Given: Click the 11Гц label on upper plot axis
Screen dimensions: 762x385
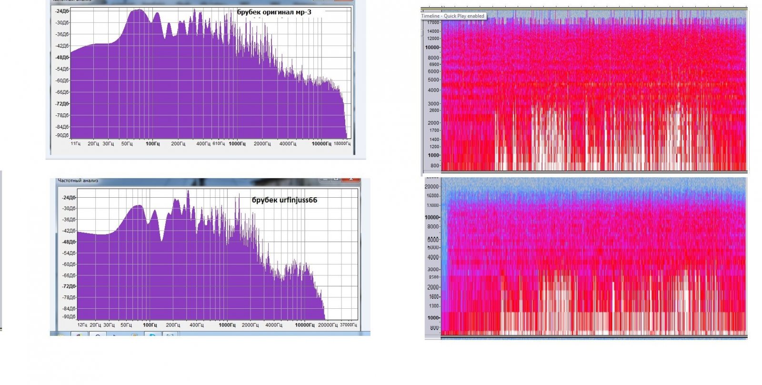Looking at the screenshot, I should (75, 143).
